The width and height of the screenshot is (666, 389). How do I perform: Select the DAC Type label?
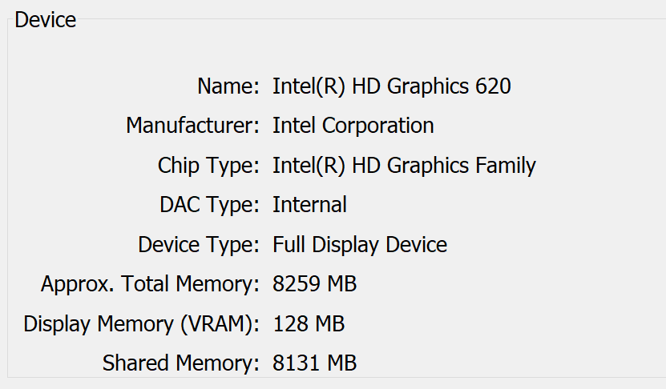[209, 205]
